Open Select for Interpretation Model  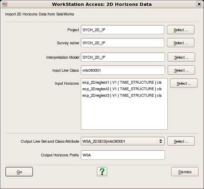181,57
